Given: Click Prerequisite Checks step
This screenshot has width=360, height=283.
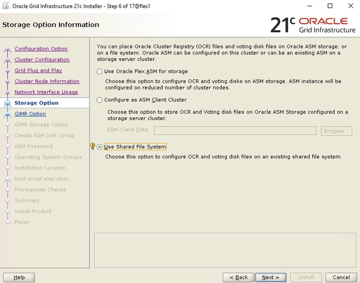Looking at the screenshot, I should click(40, 190).
